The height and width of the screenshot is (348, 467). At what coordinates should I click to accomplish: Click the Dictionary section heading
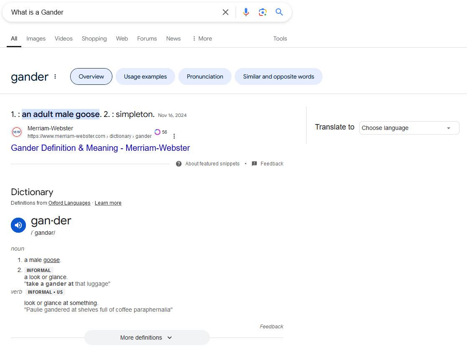[32, 192]
